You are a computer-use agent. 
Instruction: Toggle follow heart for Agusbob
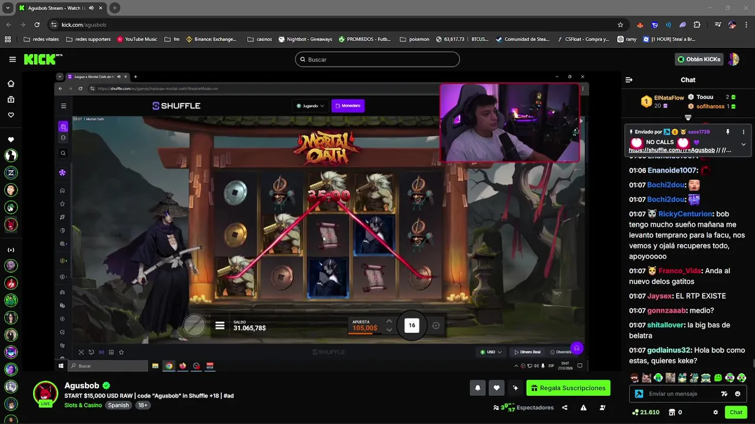(x=497, y=388)
